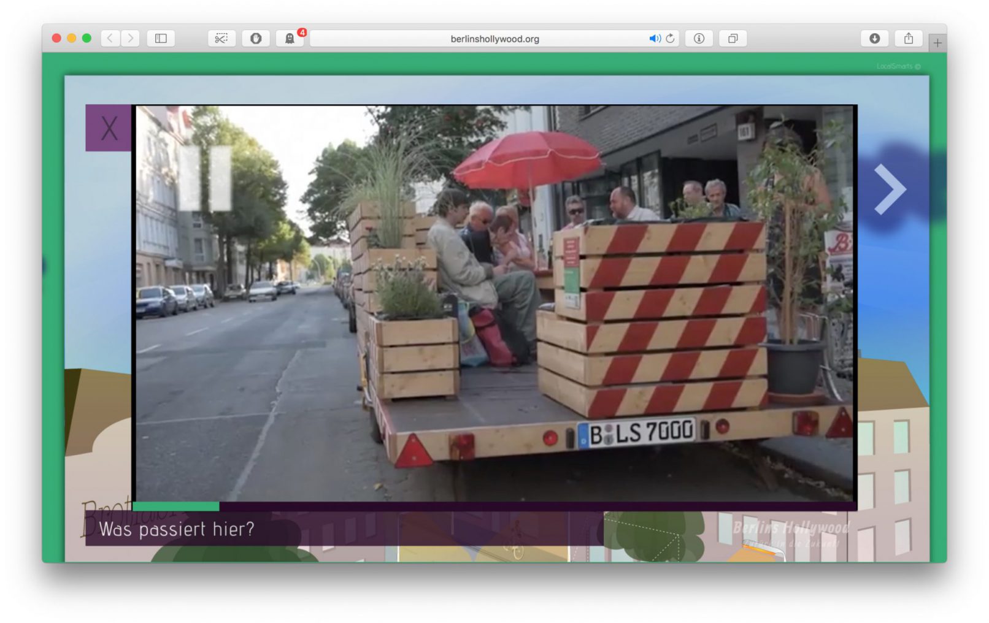The image size is (989, 623).
Task: Reload the berlinshollywood.org page
Action: click(x=671, y=39)
